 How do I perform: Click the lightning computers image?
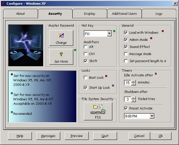26,45
